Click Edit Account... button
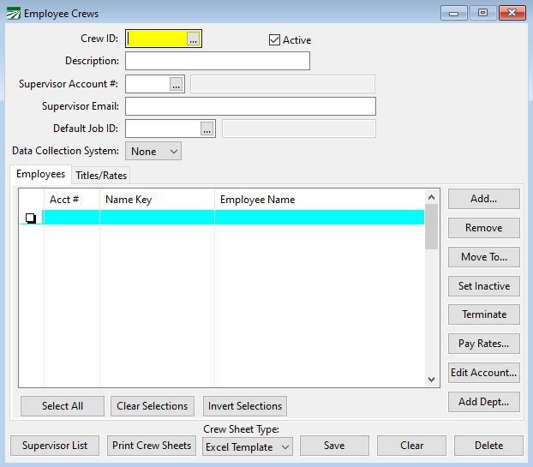Image resolution: width=533 pixels, height=467 pixels. 483,373
